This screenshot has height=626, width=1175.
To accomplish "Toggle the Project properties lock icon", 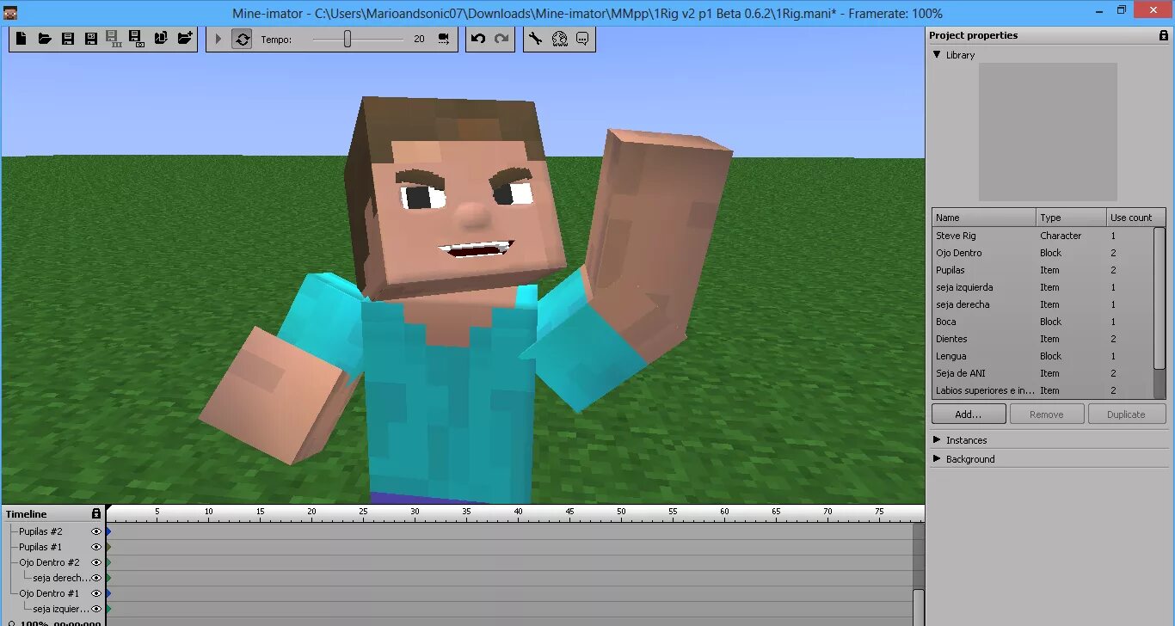I will (1164, 35).
